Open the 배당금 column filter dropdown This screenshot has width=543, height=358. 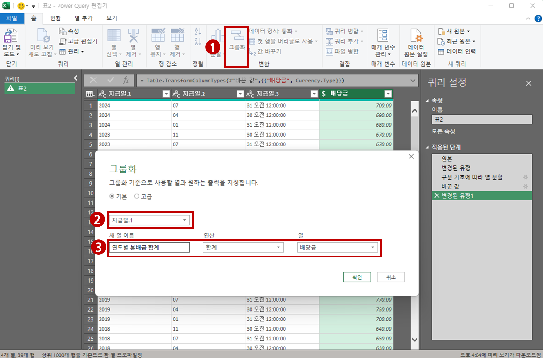tap(388, 94)
